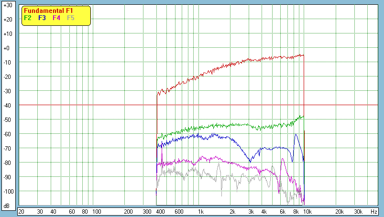Toggle the green F2 legend label

27,18
